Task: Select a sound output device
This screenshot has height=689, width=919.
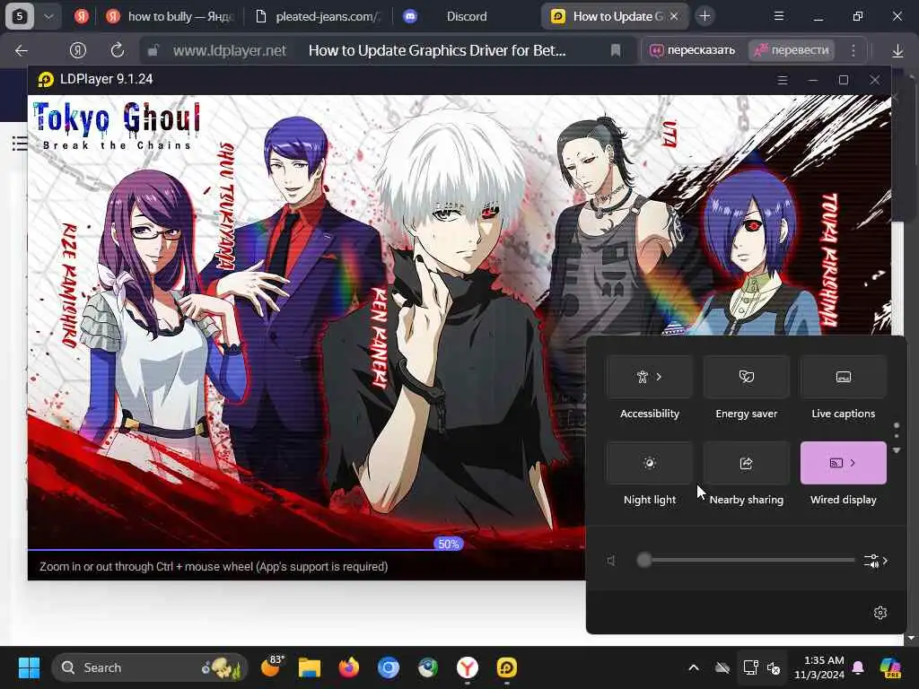Action: (x=876, y=561)
